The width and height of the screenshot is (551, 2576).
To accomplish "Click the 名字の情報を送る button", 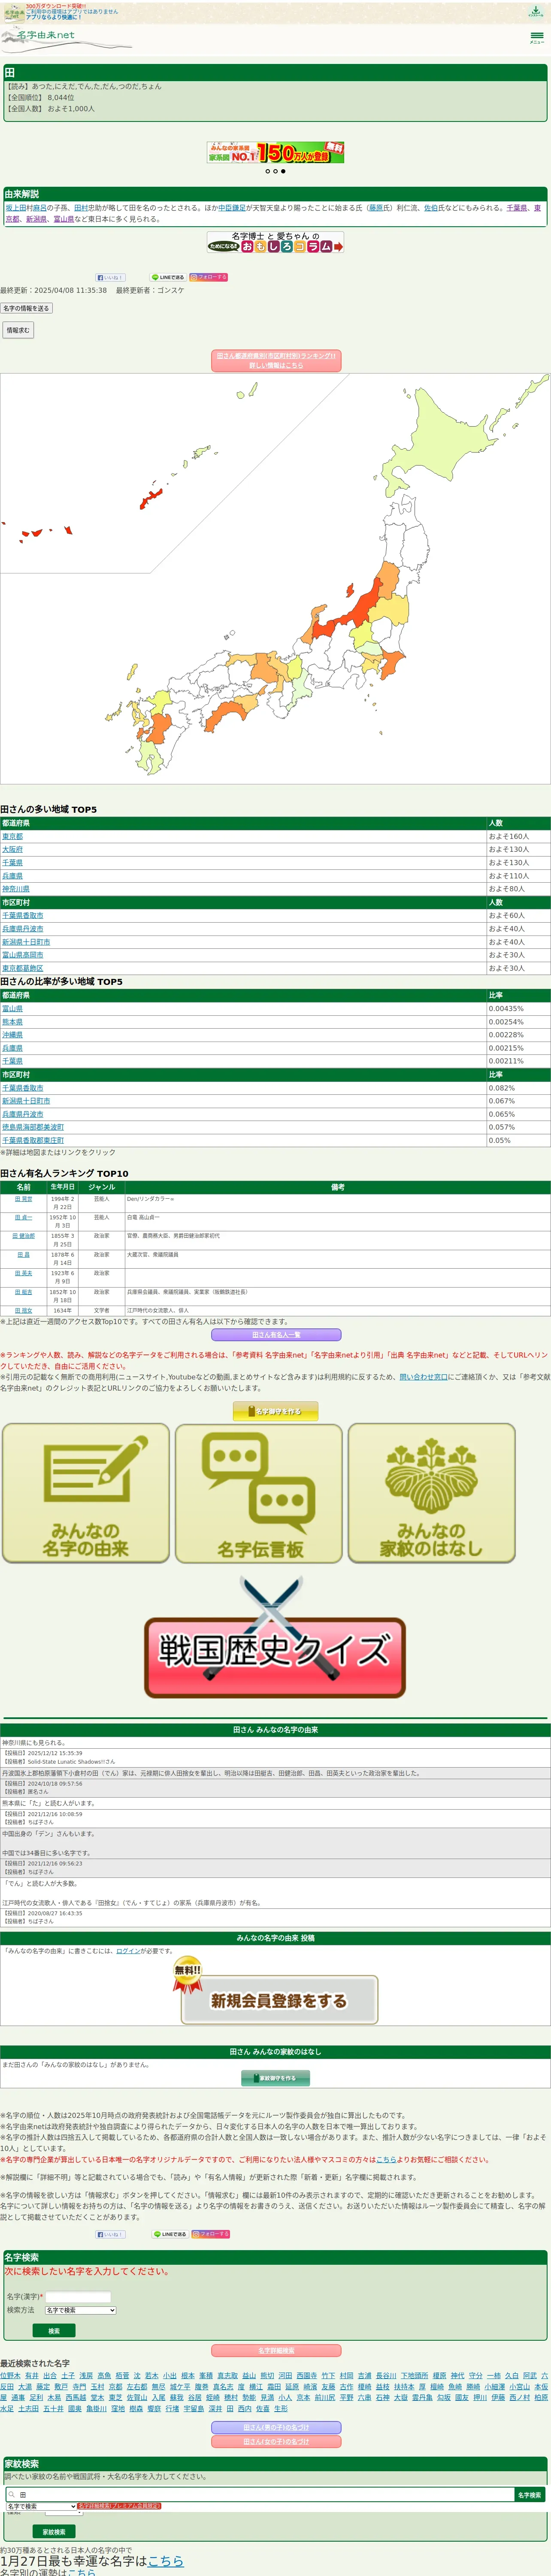I will coord(26,308).
